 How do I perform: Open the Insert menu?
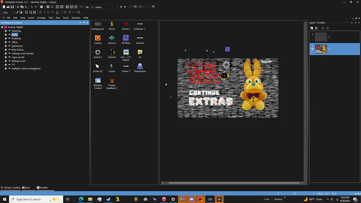tap(31, 18)
